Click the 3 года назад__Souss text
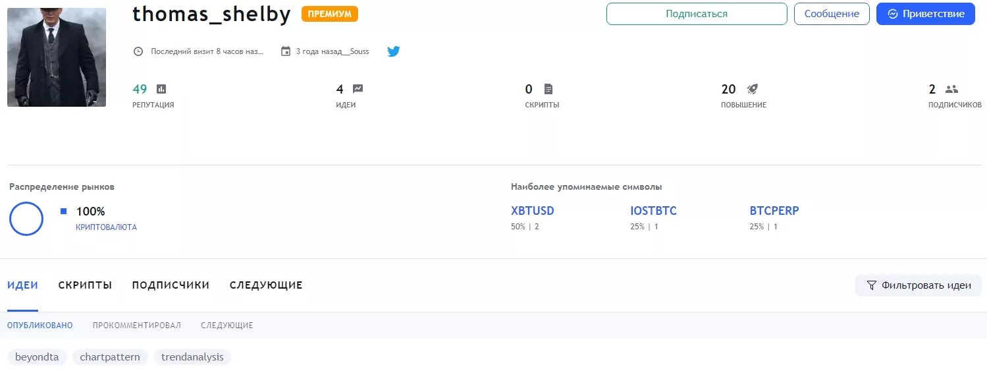987x371 pixels. pos(333,51)
